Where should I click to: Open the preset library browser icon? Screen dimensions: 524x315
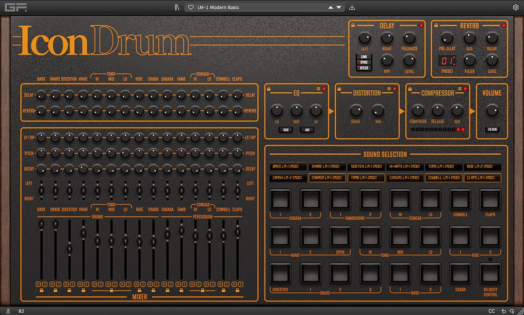point(177,7)
